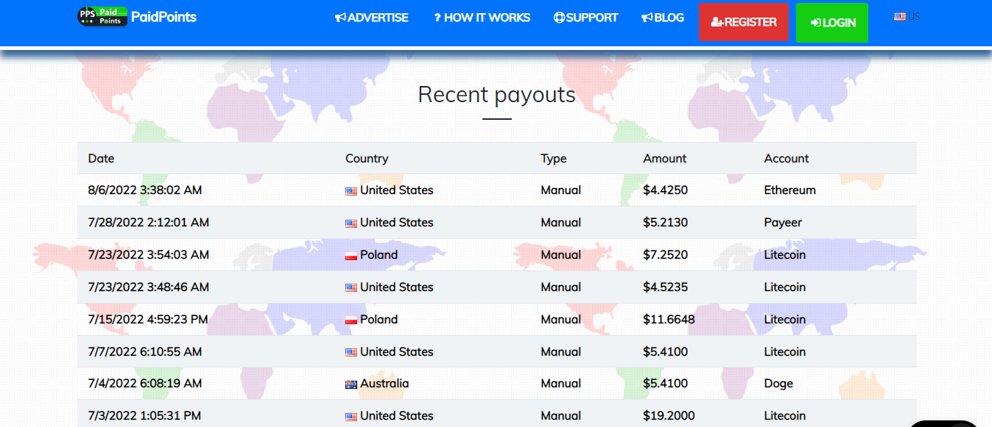Screen dimensions: 992x427
Task: Click the flag in the 7/23/2022 3:48:46 row
Action: point(351,288)
